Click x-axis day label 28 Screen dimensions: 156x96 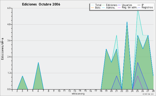(x=153, y=91)
